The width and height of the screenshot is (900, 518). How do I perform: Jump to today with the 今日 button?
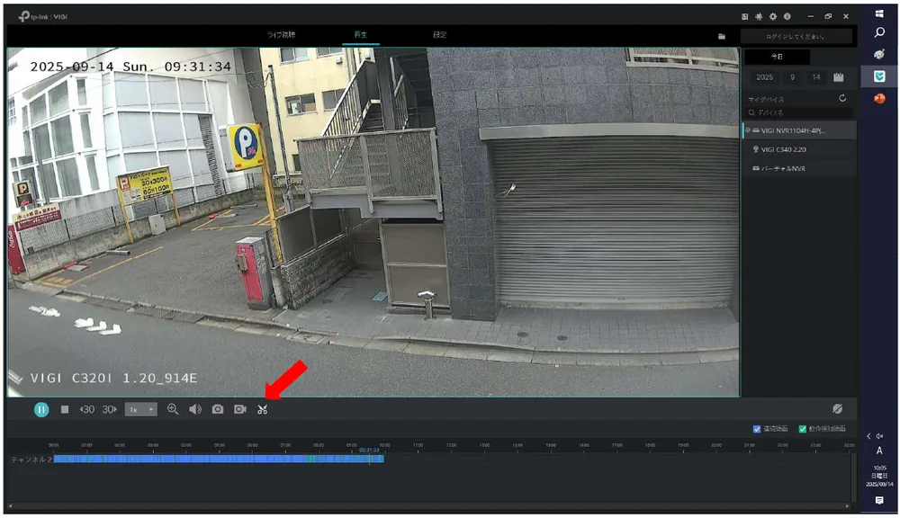(778, 57)
